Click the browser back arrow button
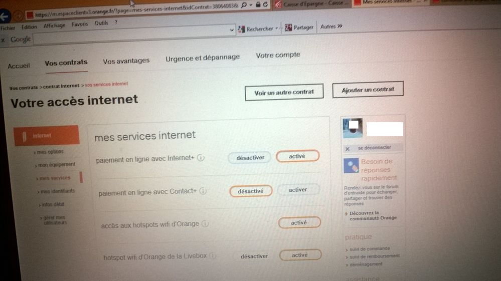The height and width of the screenshot is (281, 501). pyautogui.click(x=5, y=16)
